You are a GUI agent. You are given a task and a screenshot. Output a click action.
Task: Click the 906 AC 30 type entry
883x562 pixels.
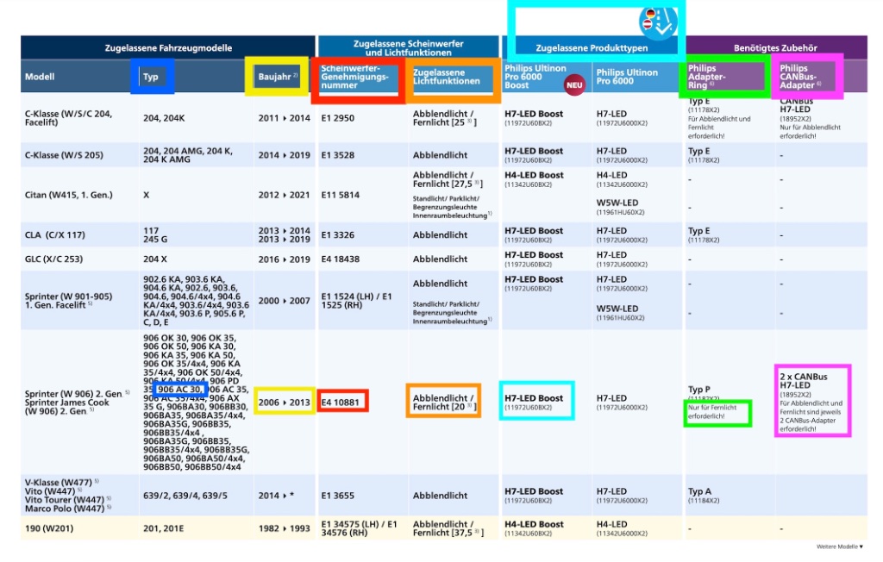pyautogui.click(x=179, y=390)
